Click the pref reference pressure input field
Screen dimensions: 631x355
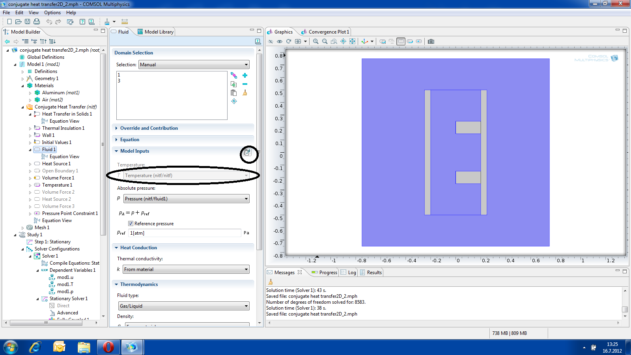[185, 233]
